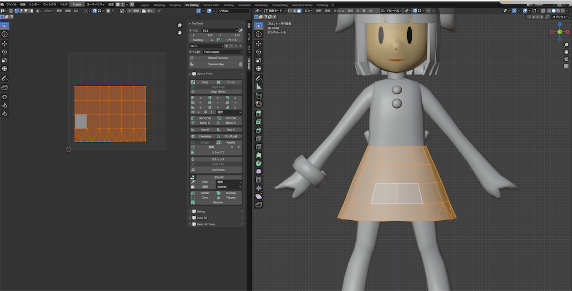
Task: Open the ファイル menu
Action: pyautogui.click(x=11, y=4)
